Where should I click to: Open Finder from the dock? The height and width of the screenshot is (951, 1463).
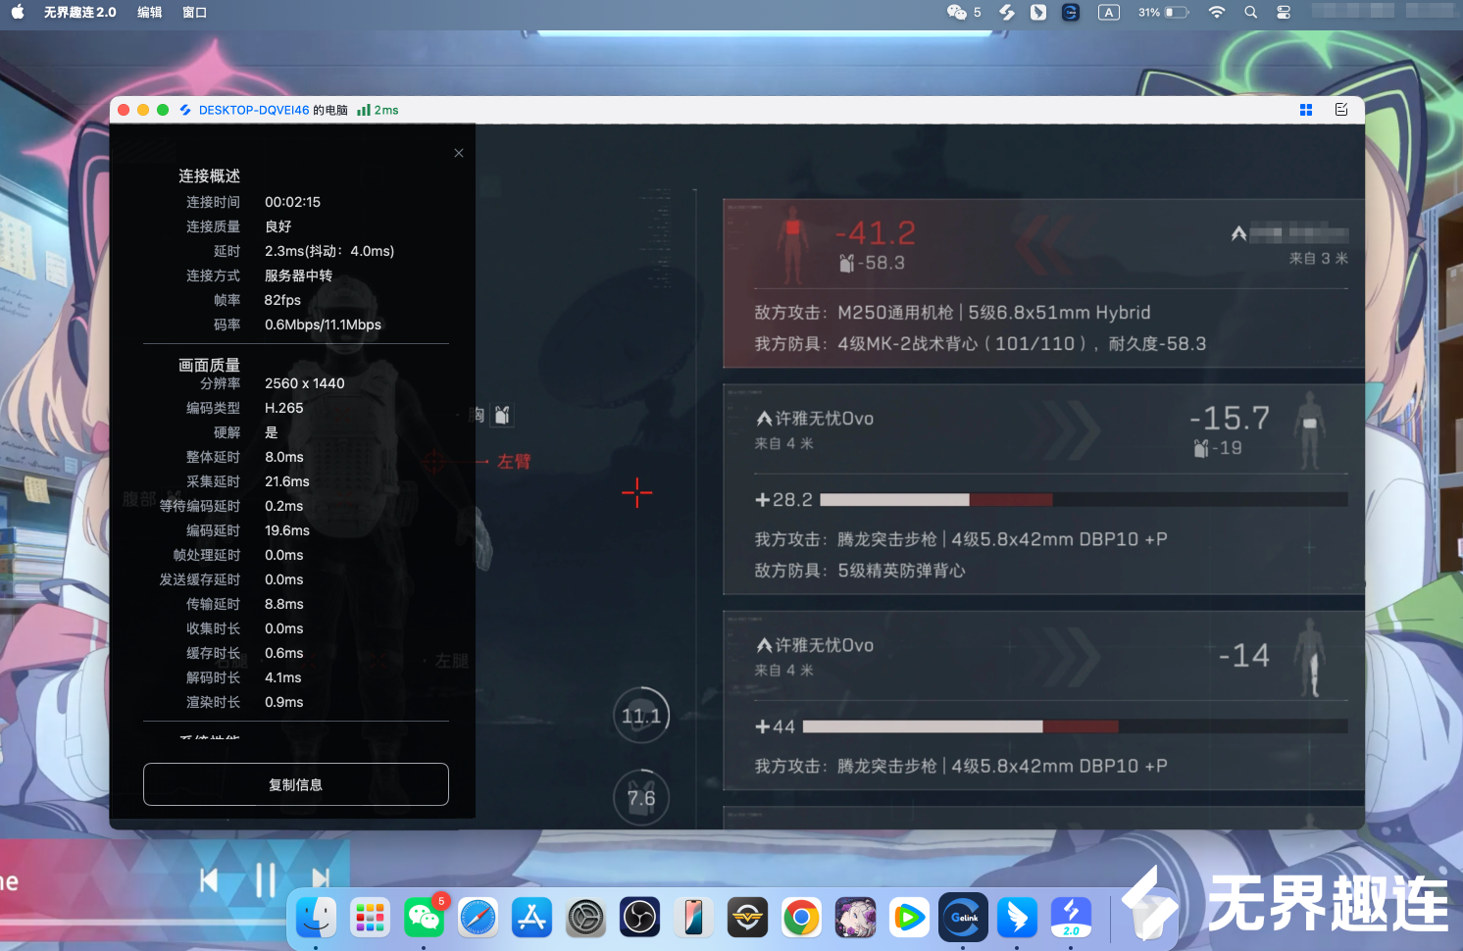317,918
